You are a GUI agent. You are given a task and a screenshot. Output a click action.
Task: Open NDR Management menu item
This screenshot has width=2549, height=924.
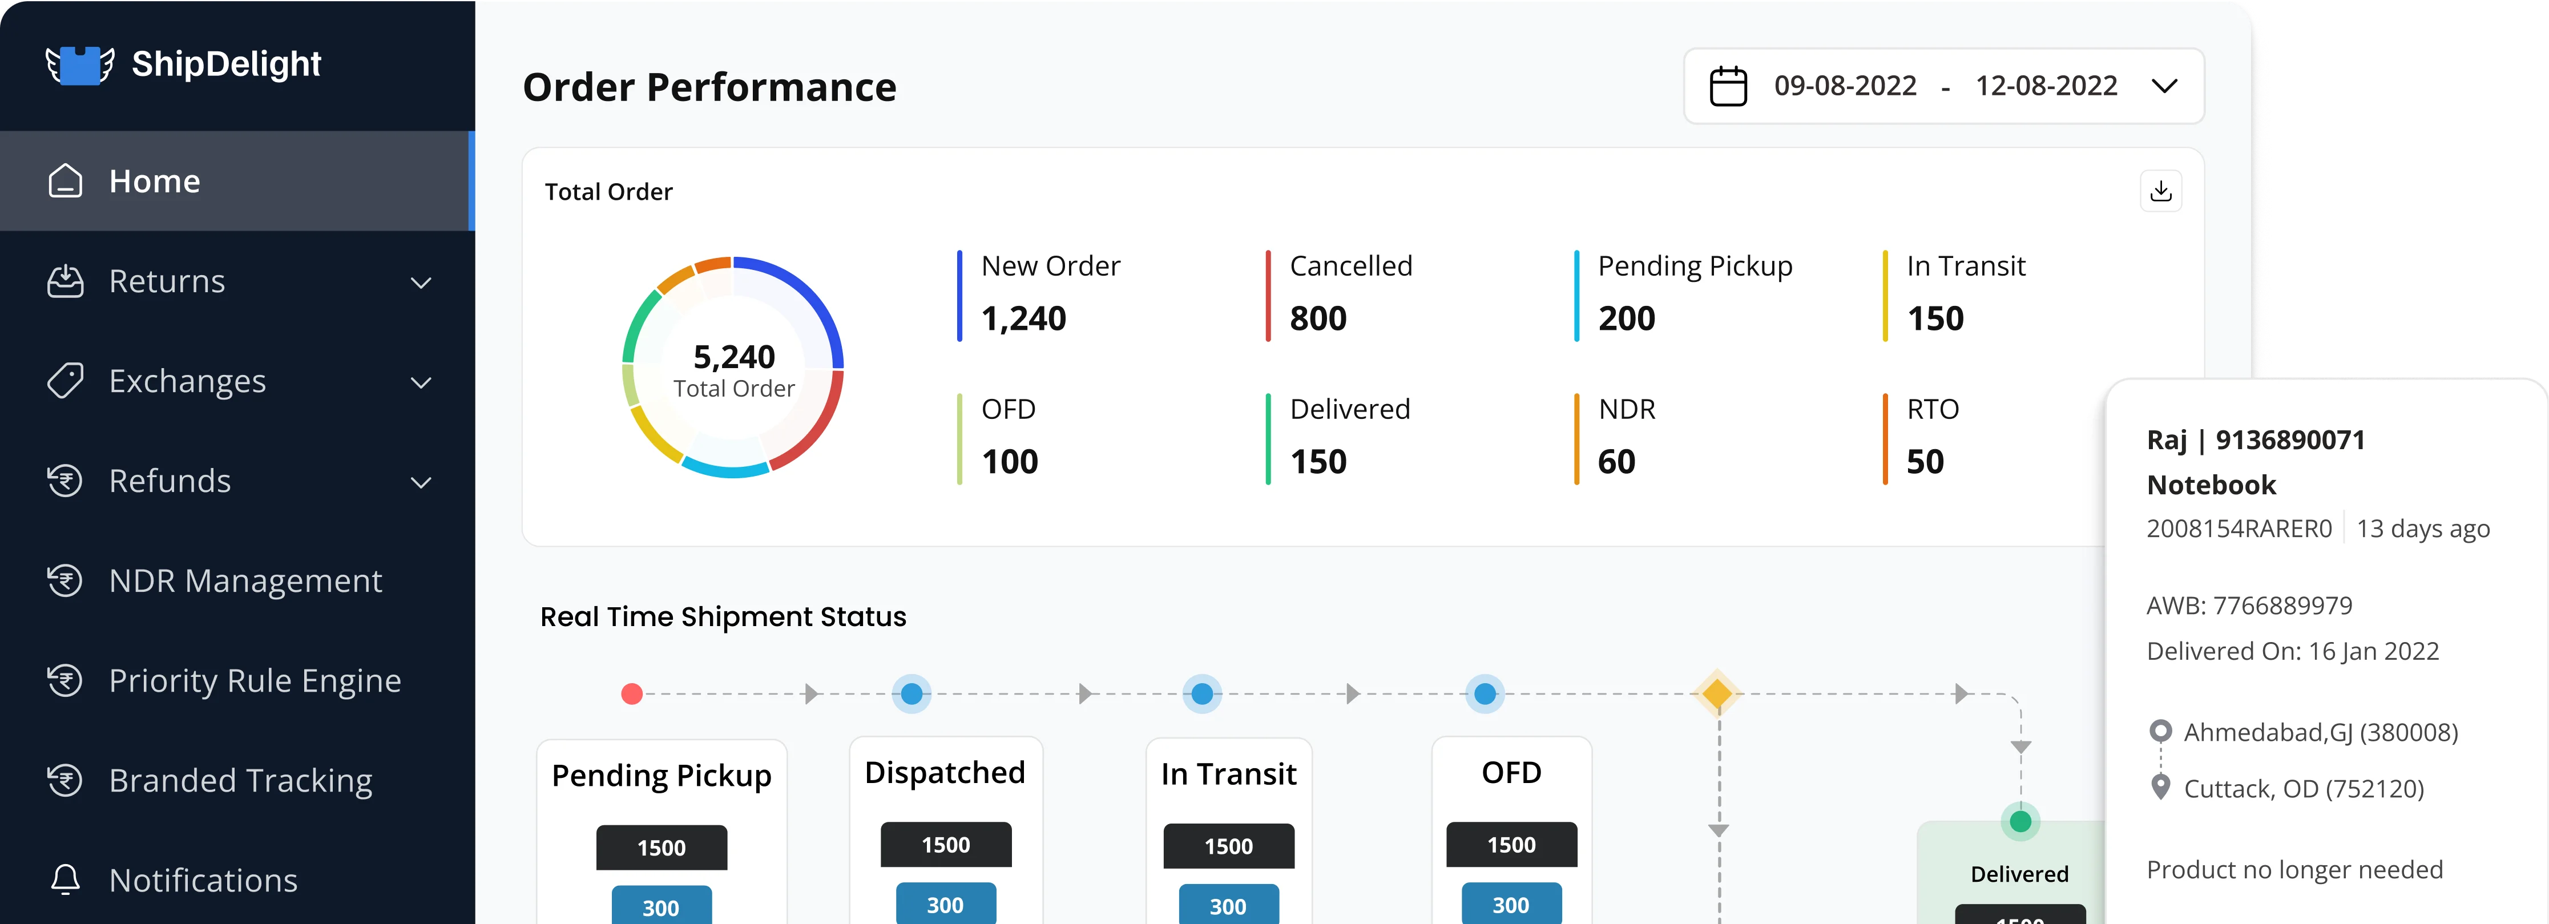(x=244, y=581)
